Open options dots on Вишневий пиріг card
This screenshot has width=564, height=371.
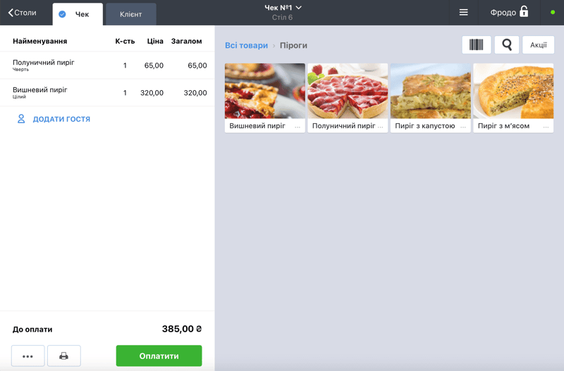click(x=298, y=127)
